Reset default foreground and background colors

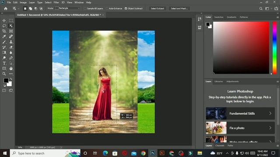click(x=4, y=85)
